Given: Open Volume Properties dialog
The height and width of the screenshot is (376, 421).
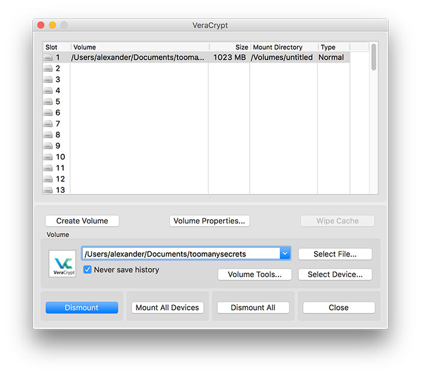Looking at the screenshot, I should (209, 221).
